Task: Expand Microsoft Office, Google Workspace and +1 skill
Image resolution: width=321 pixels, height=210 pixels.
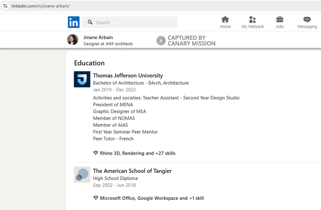Action: (x=152, y=198)
